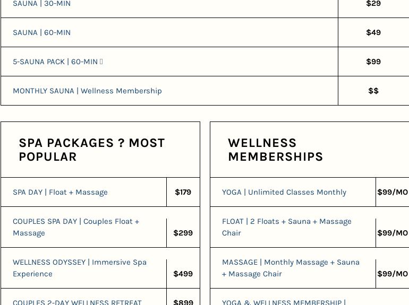Click the $49 sauna price cell
Viewport: 409px width, 305px height.
coord(373,32)
